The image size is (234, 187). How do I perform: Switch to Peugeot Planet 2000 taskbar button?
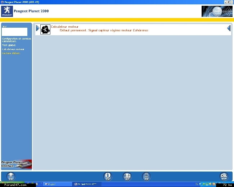[87, 184]
